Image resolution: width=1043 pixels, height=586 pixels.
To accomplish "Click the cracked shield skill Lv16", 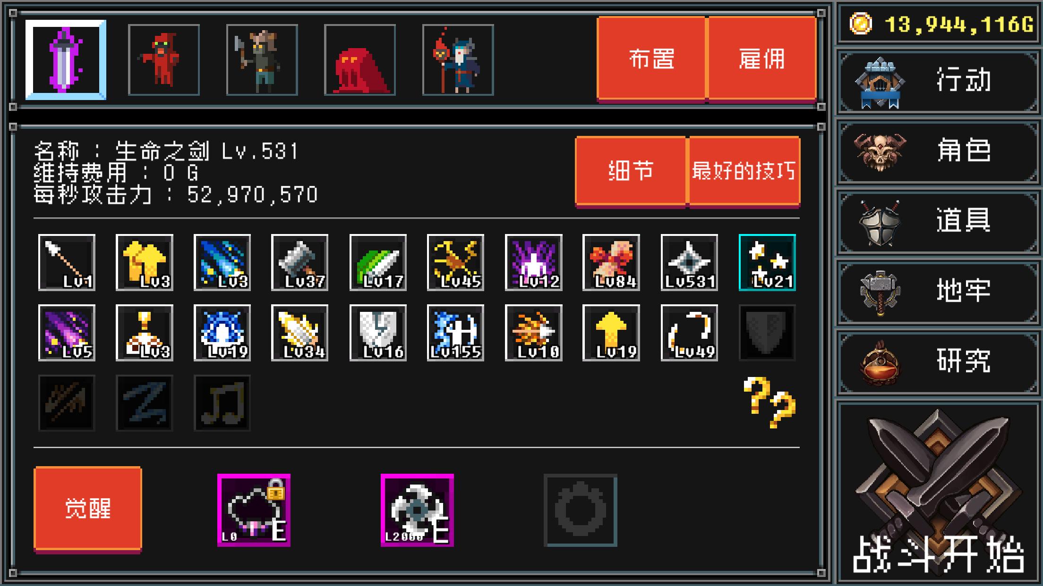I will [x=378, y=333].
